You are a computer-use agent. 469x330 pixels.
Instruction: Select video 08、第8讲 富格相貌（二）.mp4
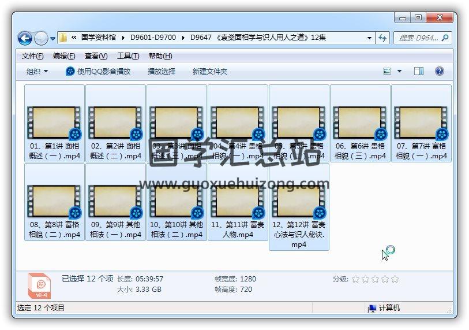54,202
